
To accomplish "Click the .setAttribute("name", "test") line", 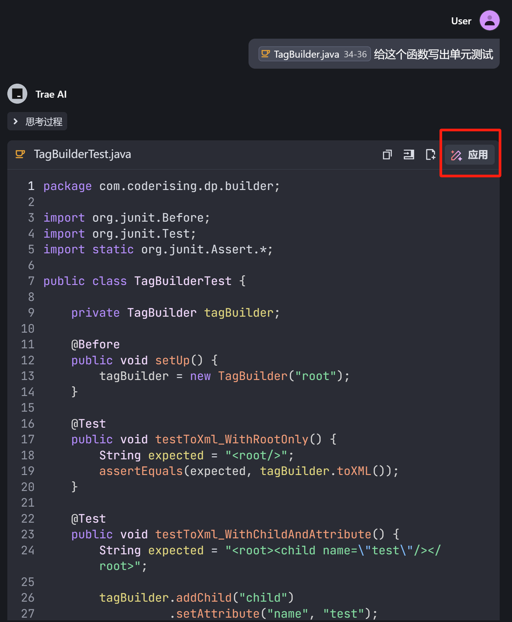I will pos(274,613).
